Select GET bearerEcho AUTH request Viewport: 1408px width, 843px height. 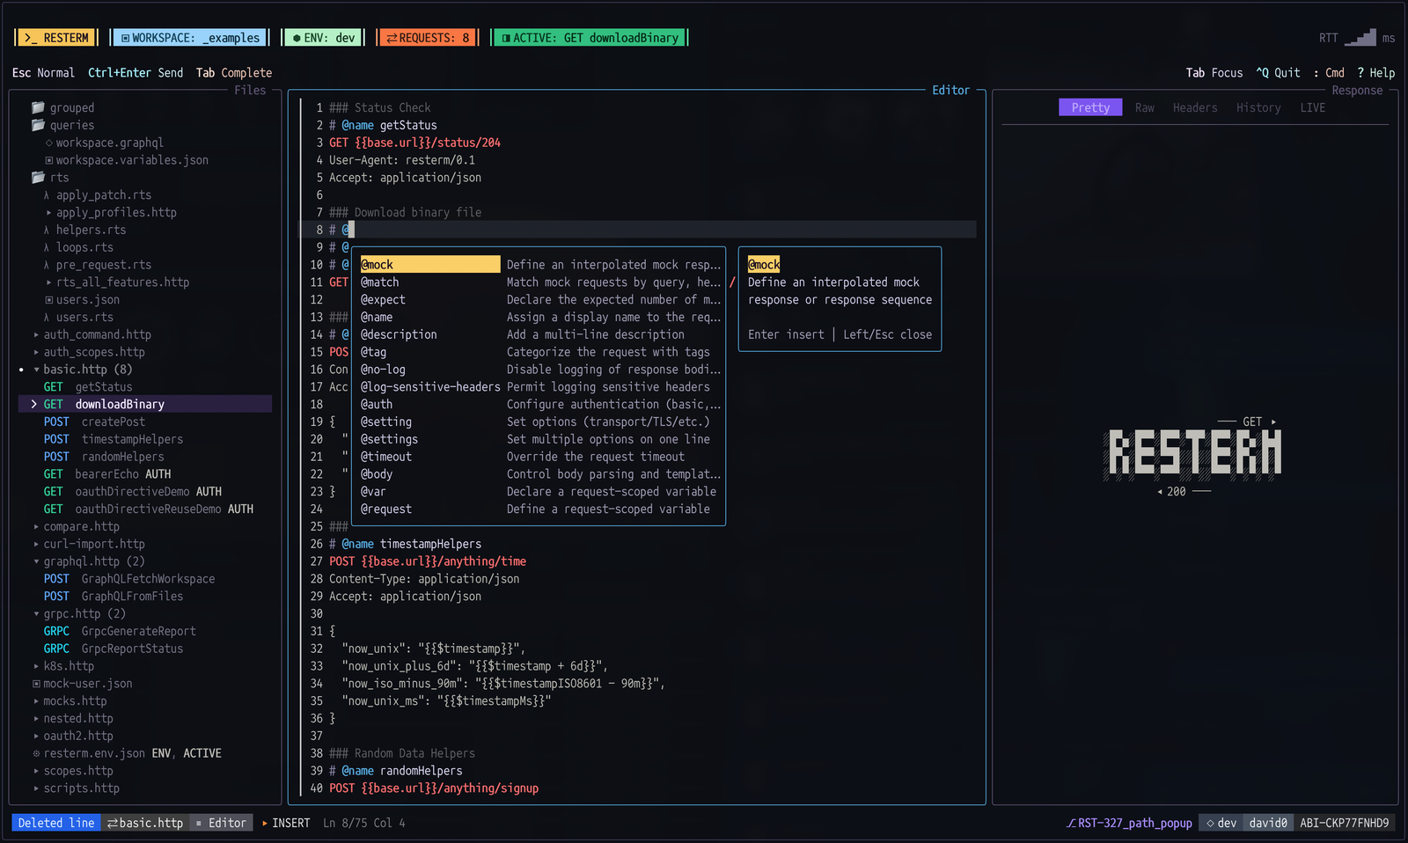pyautogui.click(x=107, y=474)
